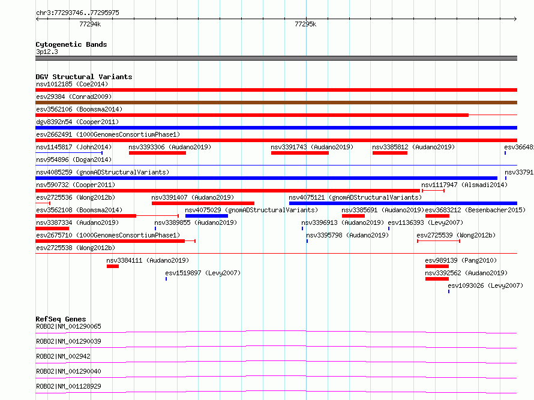
Task: Select nsv3393306 (Audano2019) red bar
Action: click(157, 153)
